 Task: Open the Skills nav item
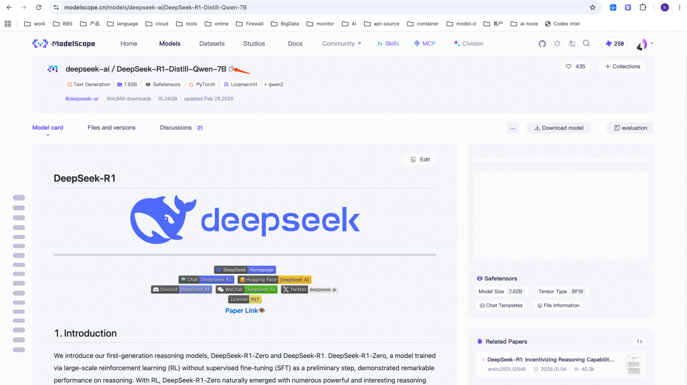(388, 43)
